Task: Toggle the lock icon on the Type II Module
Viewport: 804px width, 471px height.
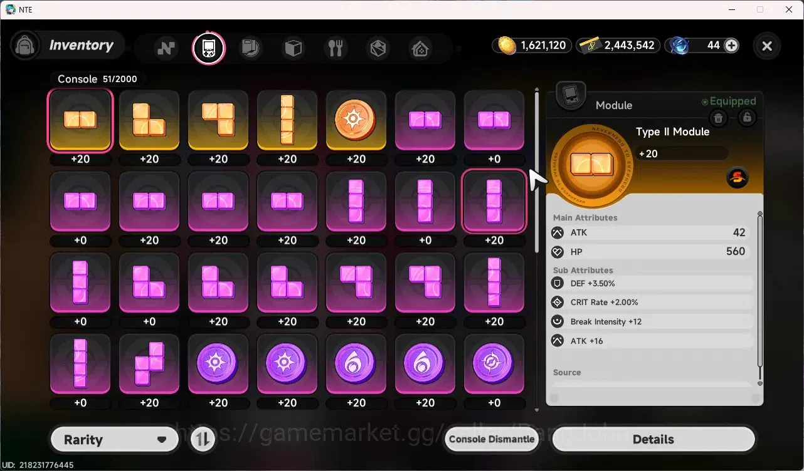Action: pos(747,118)
